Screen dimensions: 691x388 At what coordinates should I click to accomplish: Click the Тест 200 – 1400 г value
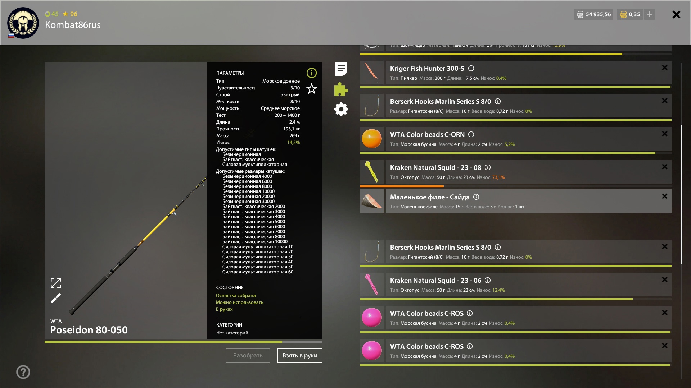click(x=287, y=115)
